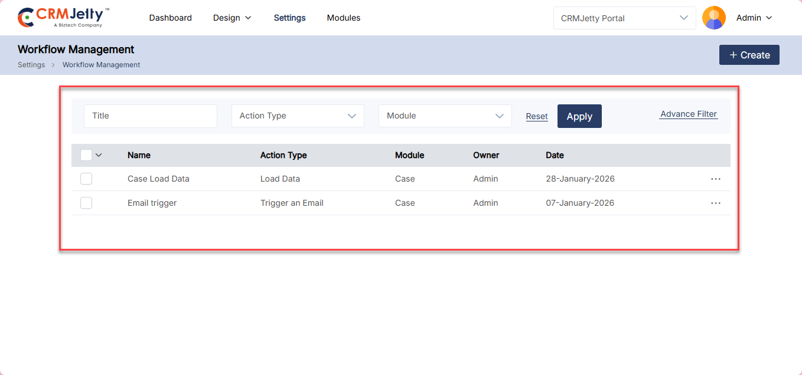Select the Case Load Data row checkbox
Screen dimensions: 802x375
(86, 179)
